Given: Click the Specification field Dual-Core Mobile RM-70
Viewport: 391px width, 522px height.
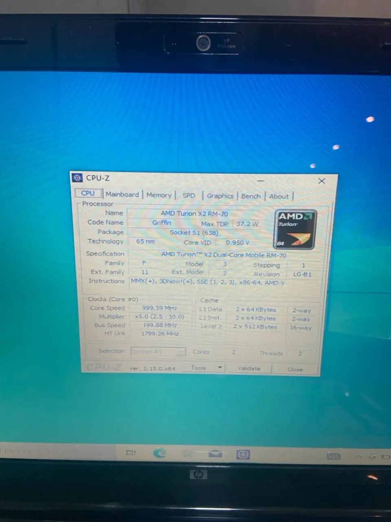Looking at the screenshot, I should tap(224, 255).
